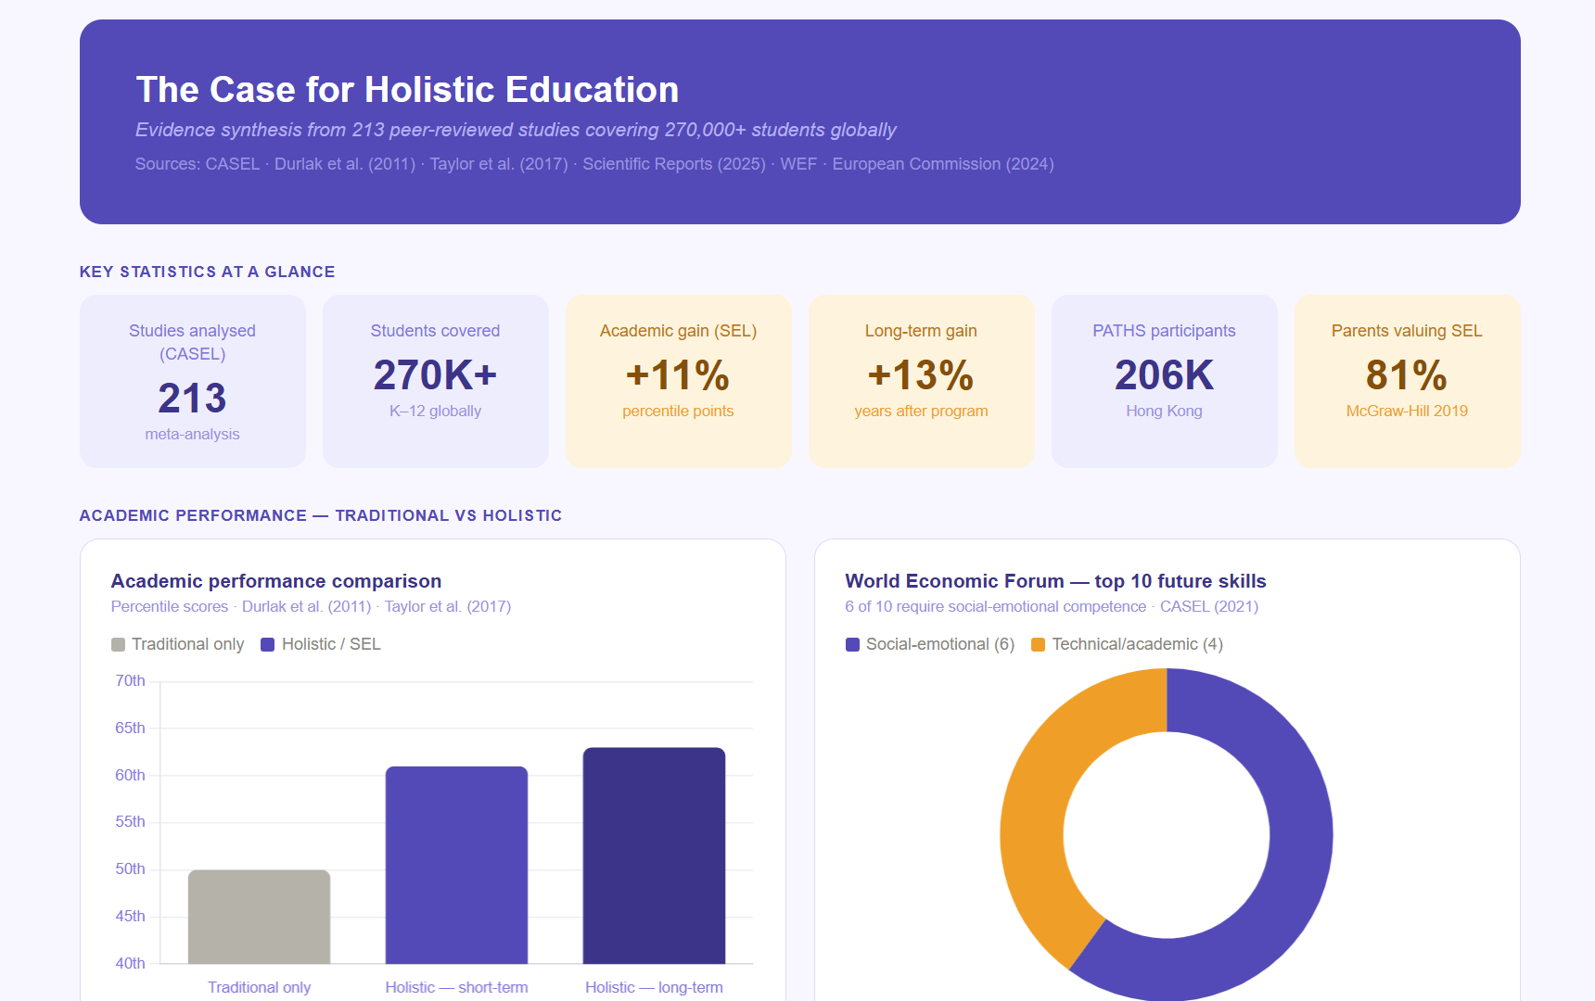Viewport: 1595px width, 1001px height.
Task: Click the purple social-emotional donut segment
Action: pyautogui.click(x=1298, y=834)
